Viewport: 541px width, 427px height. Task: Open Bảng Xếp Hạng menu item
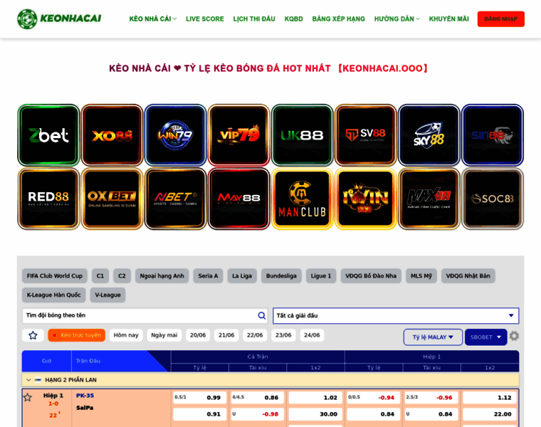(x=338, y=19)
